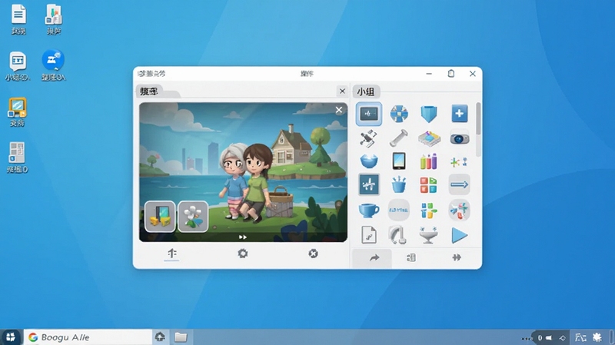Select the blue pot with tools icon
Screen dimensions: 615x345
tap(398, 184)
